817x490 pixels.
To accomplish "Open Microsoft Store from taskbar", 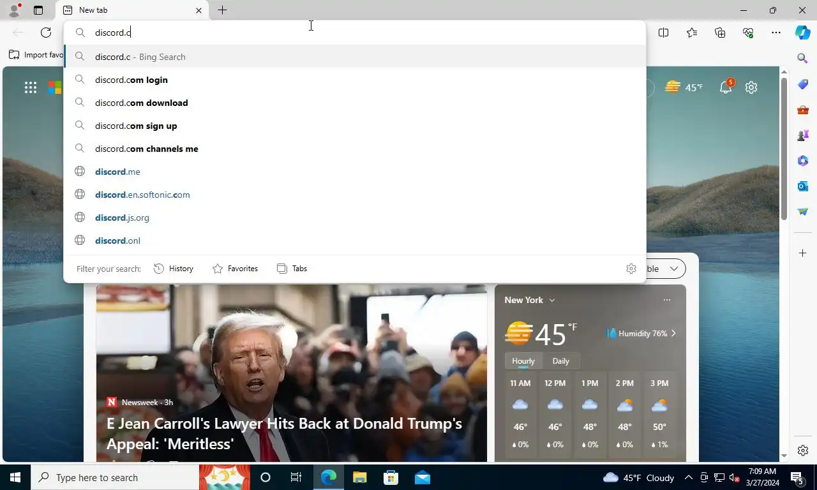I will (391, 477).
